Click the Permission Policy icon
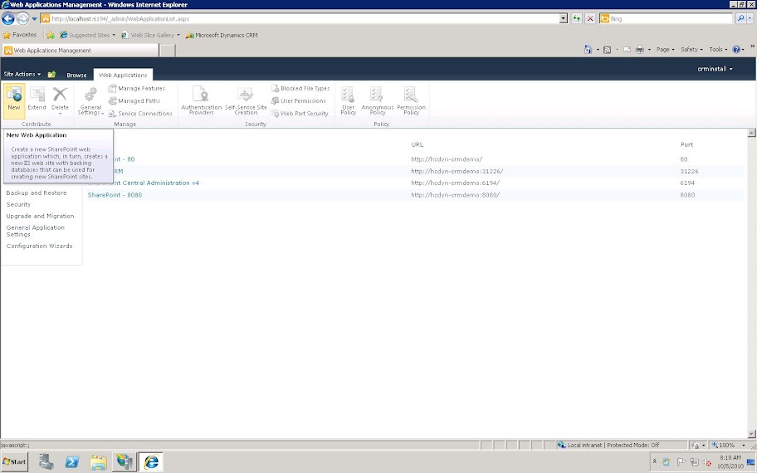757x473 pixels. click(412, 100)
